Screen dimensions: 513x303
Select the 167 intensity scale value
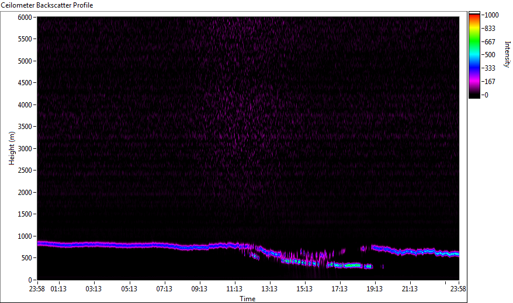point(490,82)
